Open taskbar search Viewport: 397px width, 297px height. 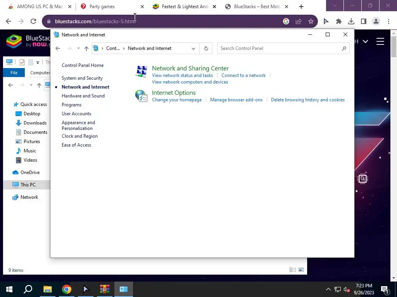click(28, 289)
